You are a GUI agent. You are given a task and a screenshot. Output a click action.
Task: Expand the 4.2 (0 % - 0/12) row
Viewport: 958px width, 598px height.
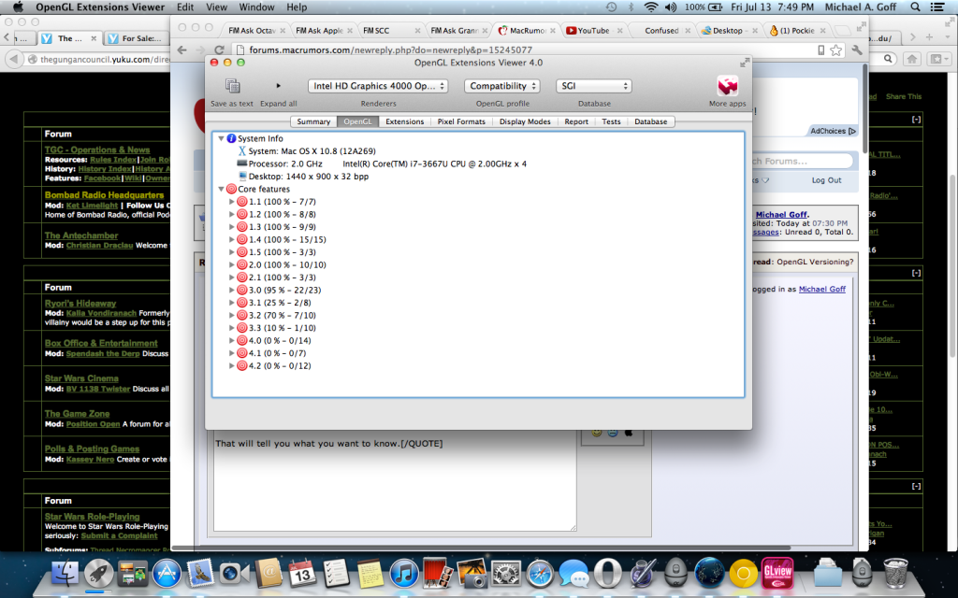pos(232,365)
